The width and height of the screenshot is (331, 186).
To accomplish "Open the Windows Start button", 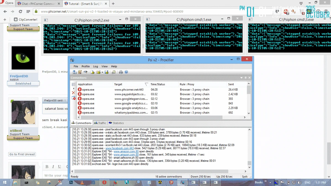I will 4,182.
